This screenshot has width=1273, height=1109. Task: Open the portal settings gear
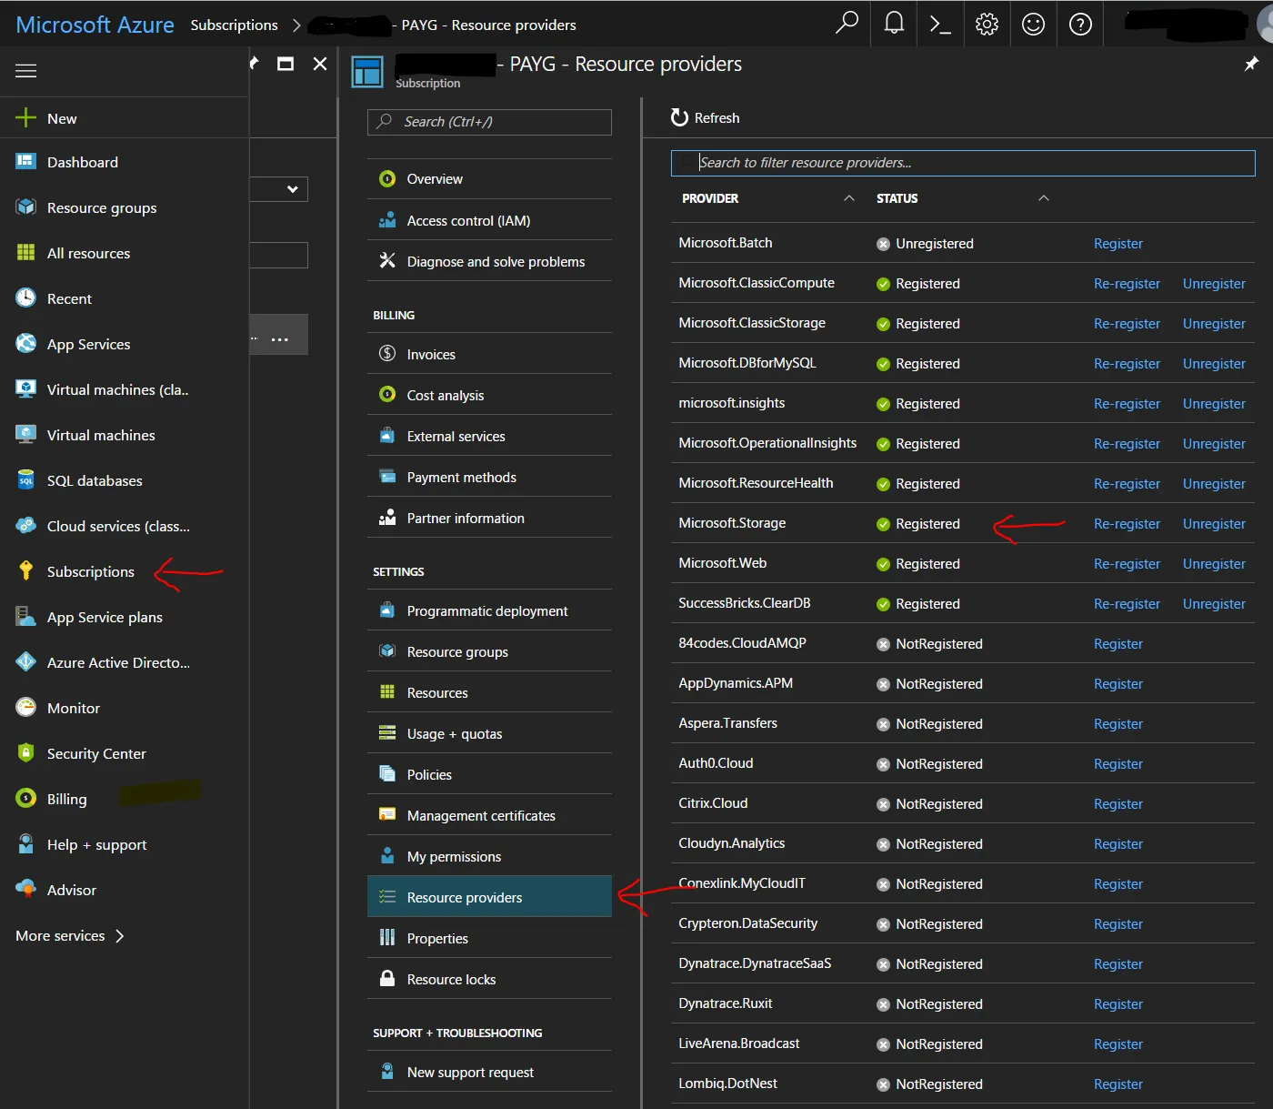[x=987, y=24]
